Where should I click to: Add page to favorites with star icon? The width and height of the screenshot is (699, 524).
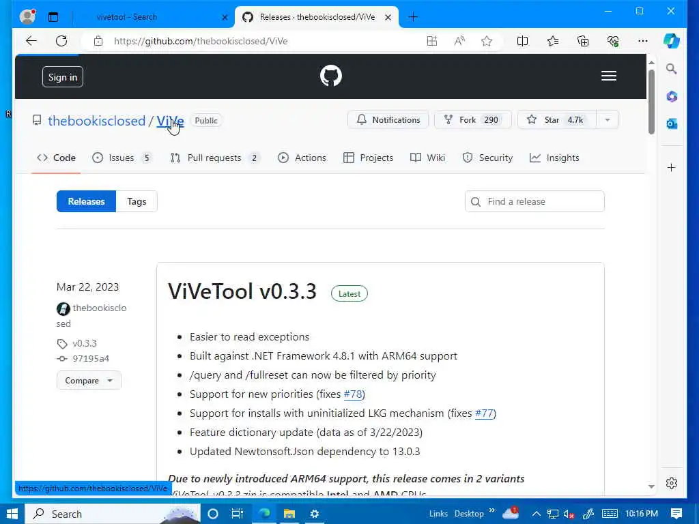(487, 41)
